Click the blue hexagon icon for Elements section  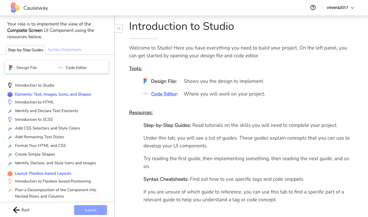(10, 94)
